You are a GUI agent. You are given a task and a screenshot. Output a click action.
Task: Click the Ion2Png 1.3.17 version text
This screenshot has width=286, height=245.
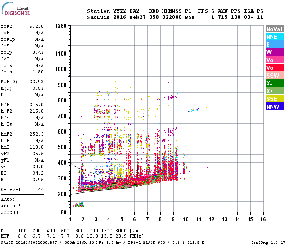point(268,243)
